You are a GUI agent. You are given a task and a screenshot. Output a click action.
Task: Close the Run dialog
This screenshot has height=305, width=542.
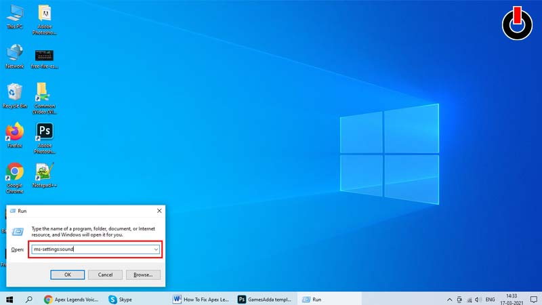(159, 211)
